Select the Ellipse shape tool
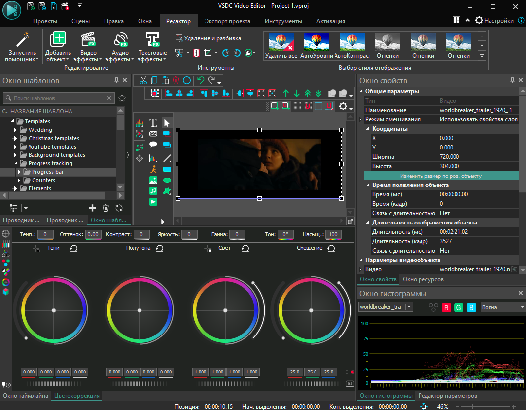Screen dimensions: 526x410 (168, 181)
